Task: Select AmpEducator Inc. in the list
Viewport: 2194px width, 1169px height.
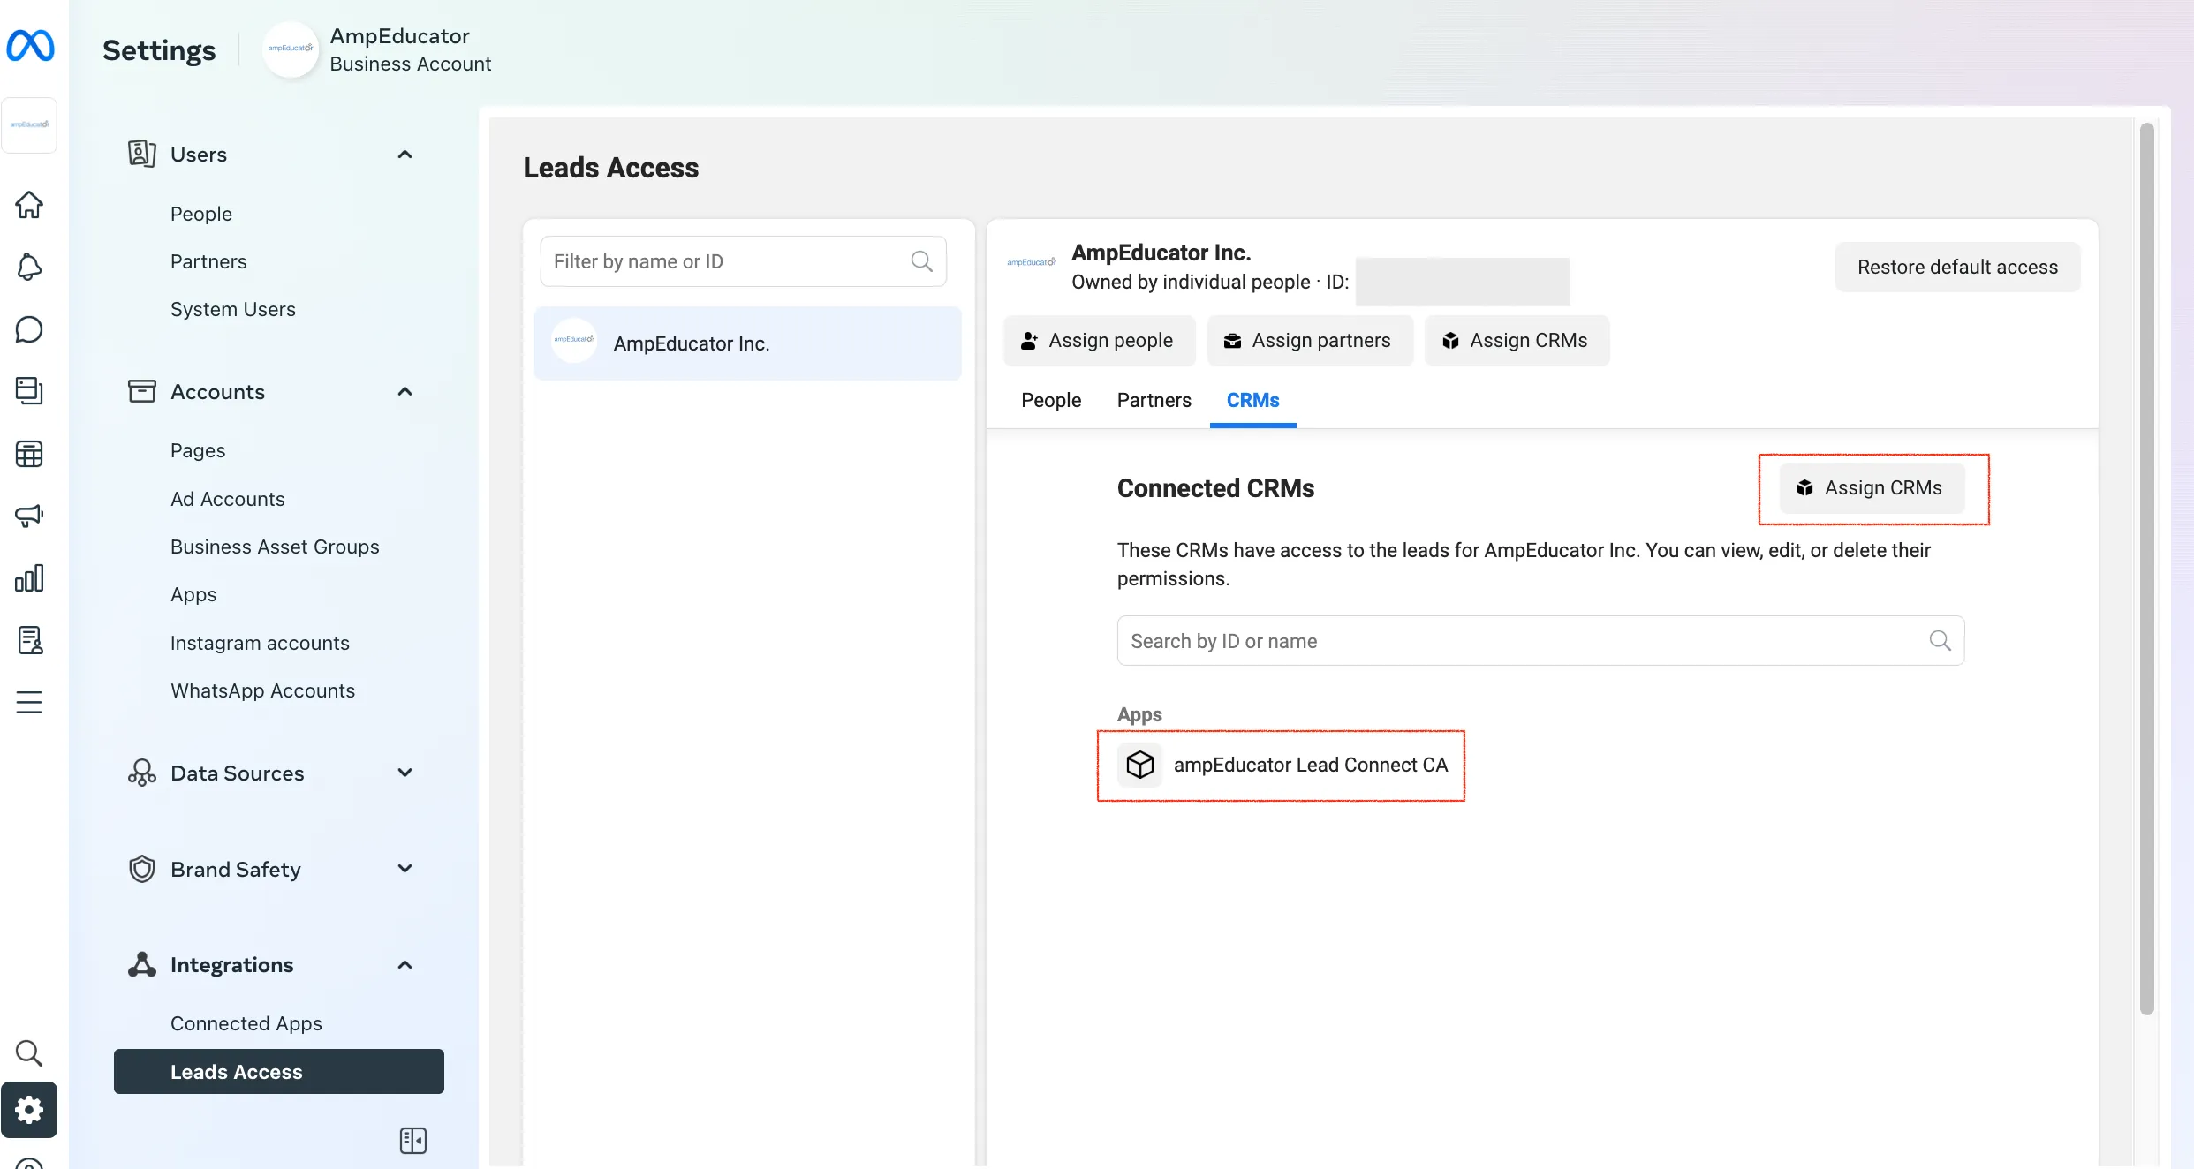Action: (747, 343)
